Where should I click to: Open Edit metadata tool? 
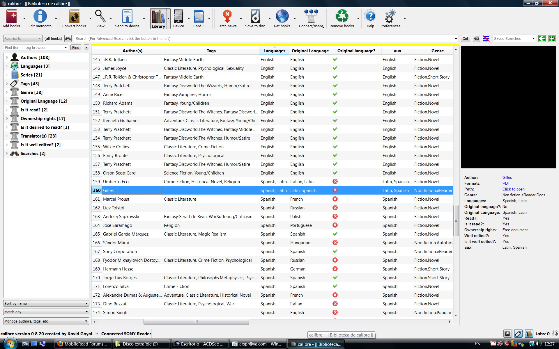(40, 17)
